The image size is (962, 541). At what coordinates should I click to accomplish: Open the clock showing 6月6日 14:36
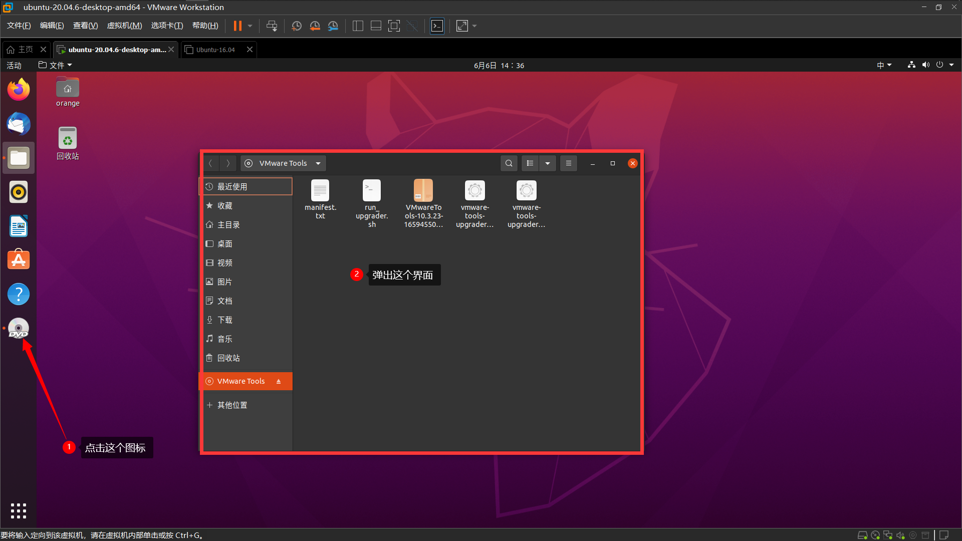pyautogui.click(x=499, y=65)
